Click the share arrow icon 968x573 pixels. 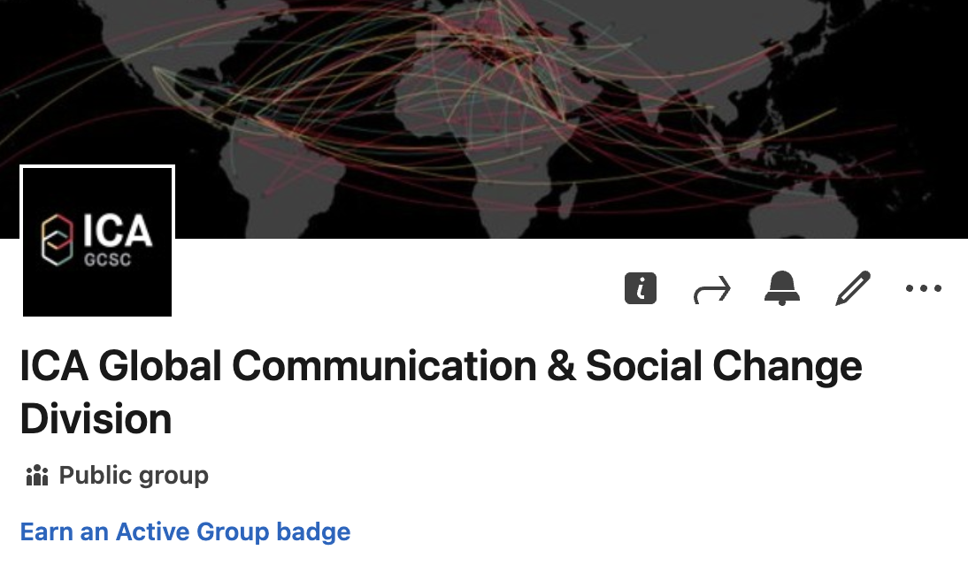[x=712, y=289]
